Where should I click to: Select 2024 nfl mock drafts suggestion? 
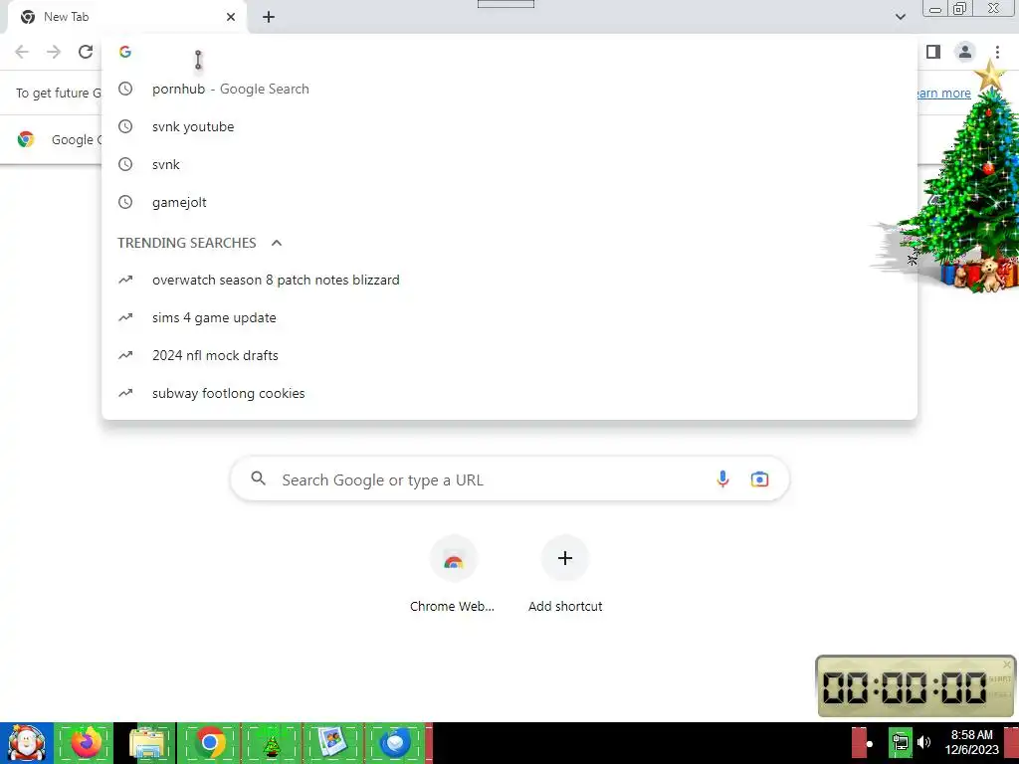[x=509, y=355]
